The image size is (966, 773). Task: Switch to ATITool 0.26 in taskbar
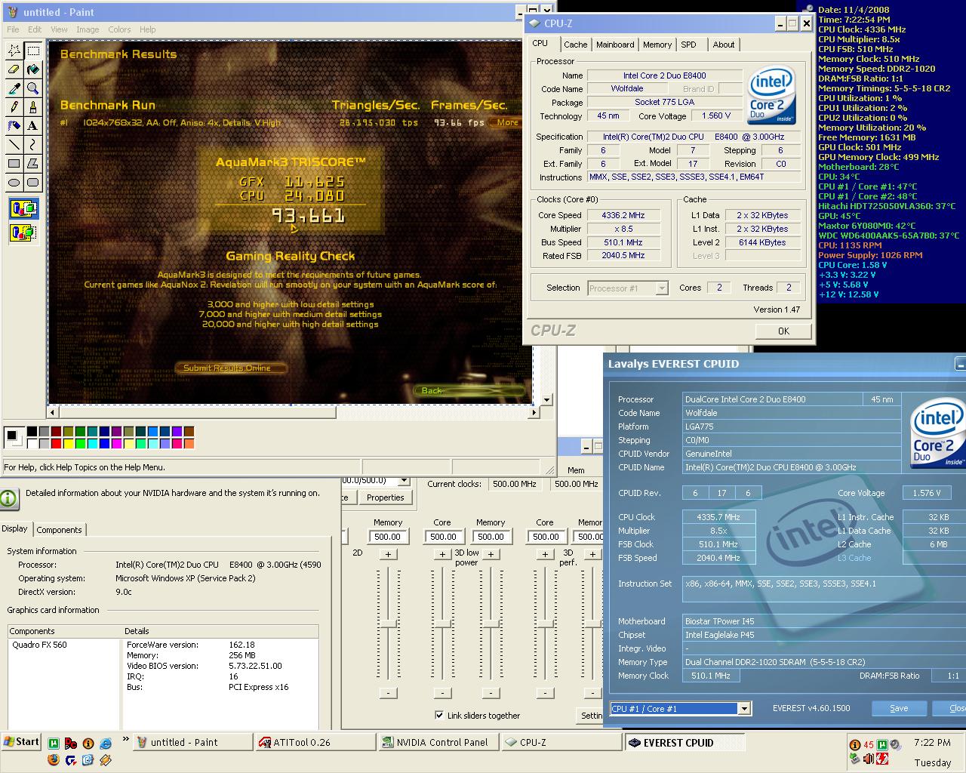[x=314, y=742]
